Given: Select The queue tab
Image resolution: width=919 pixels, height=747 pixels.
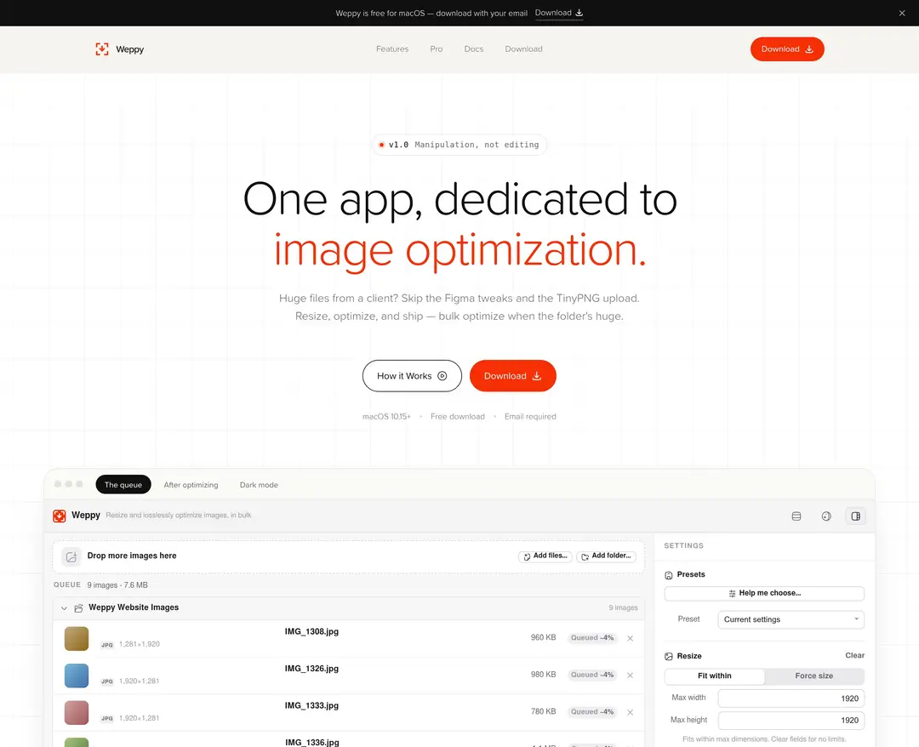Looking at the screenshot, I should click(123, 484).
